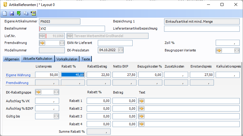
Task: Click the Rabatt 1 text arrow icon
Action: (x=142, y=101)
